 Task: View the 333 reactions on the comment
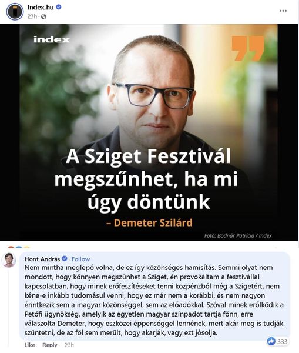282,341
